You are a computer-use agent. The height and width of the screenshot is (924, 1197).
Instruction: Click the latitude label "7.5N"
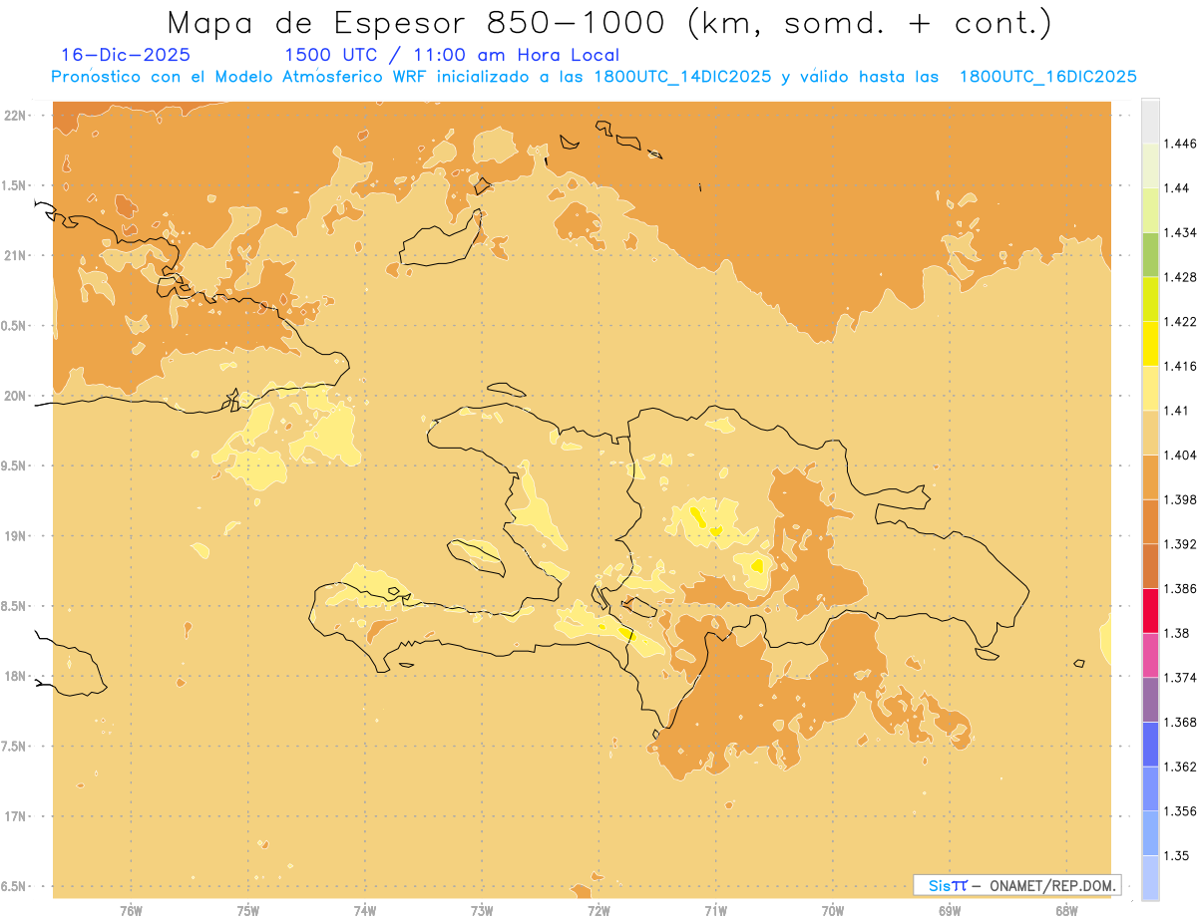tap(14, 746)
